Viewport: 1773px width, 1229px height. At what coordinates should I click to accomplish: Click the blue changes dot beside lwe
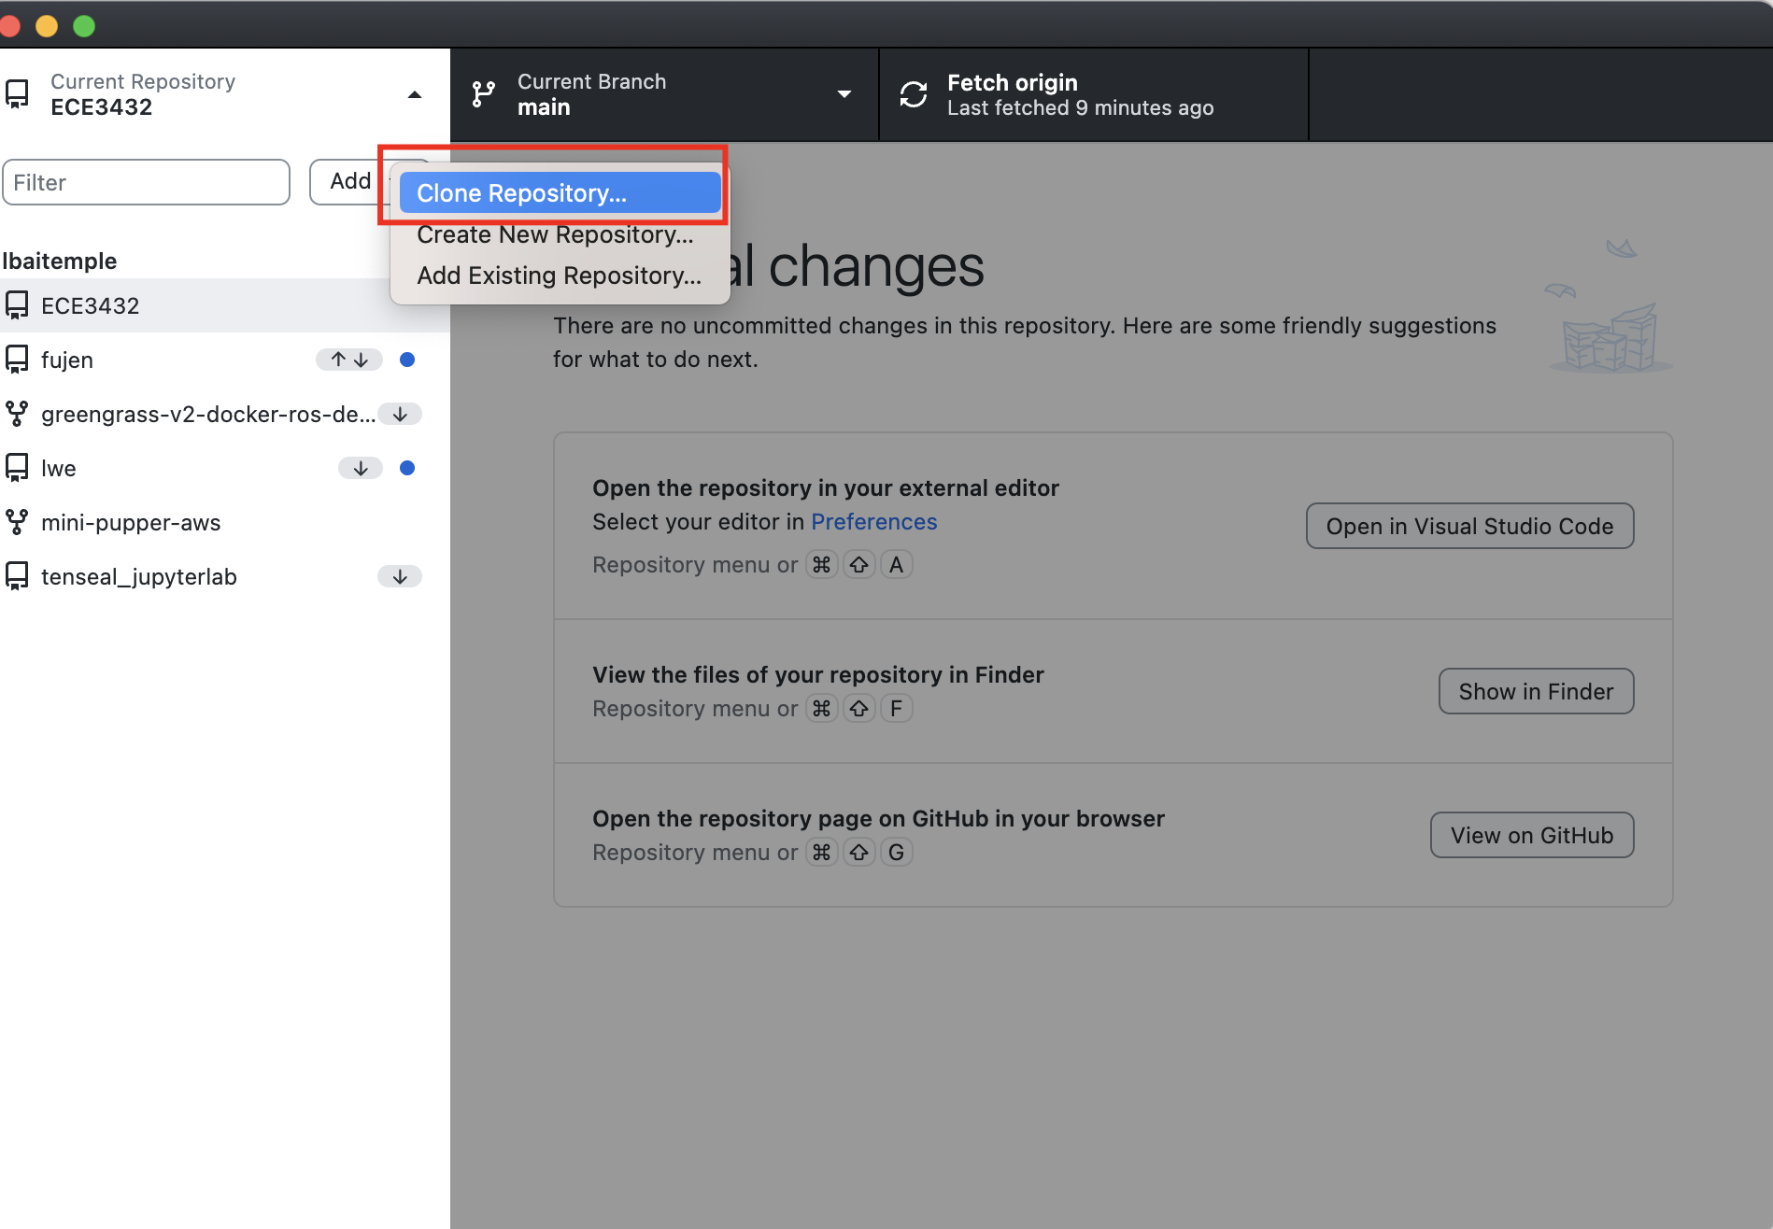[x=407, y=468]
